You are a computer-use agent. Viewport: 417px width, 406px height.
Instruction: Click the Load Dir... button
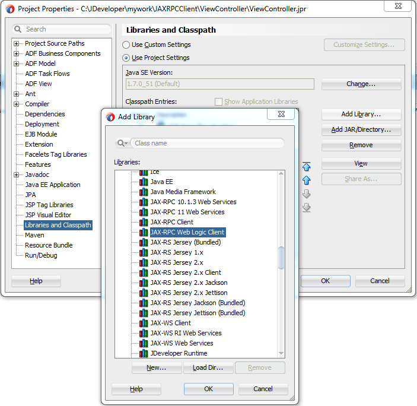(208, 367)
